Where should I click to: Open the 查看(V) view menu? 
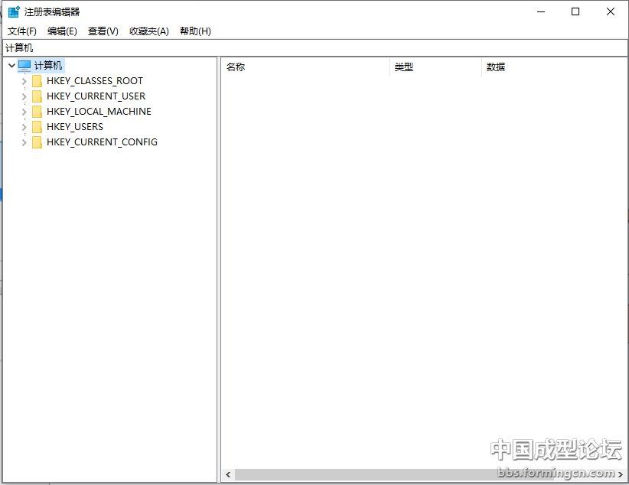[x=103, y=31]
